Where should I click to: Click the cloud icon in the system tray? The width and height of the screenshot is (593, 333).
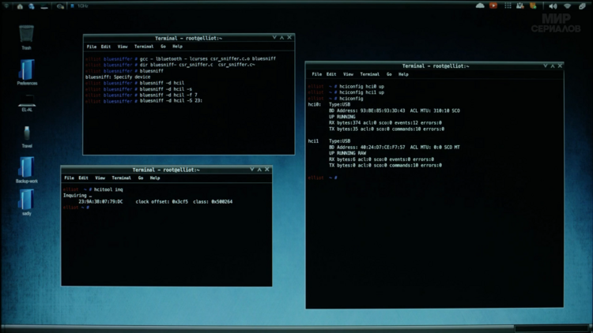[x=480, y=6]
